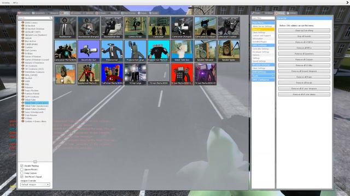Screen dimensions: 350x196
Task: Open Skibidi Toilets (Zombies) category
Action: pos(35,109)
